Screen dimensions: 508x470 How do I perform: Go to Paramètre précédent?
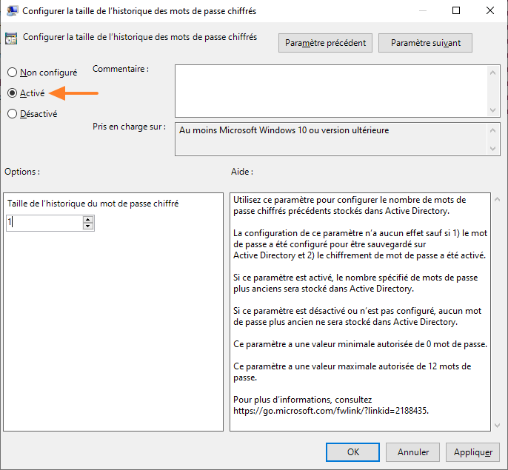(325, 43)
